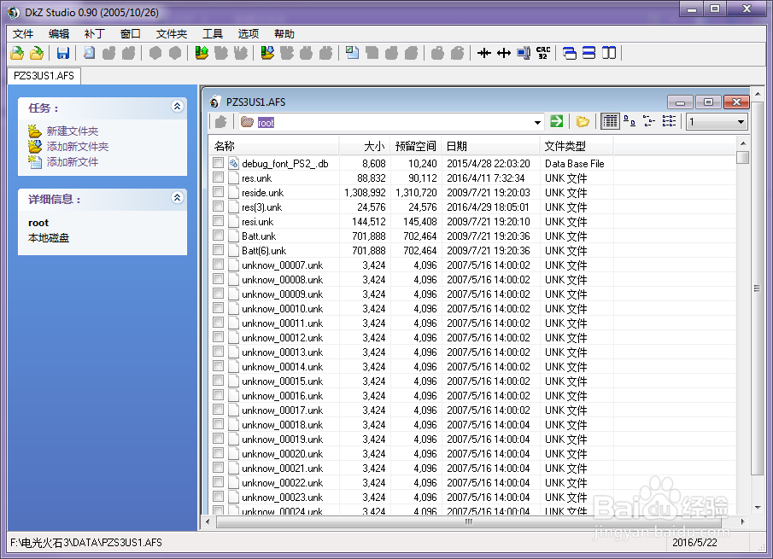Viewport: 773px width, 559px height.
Task: Open the 帮助 menu
Action: point(284,34)
